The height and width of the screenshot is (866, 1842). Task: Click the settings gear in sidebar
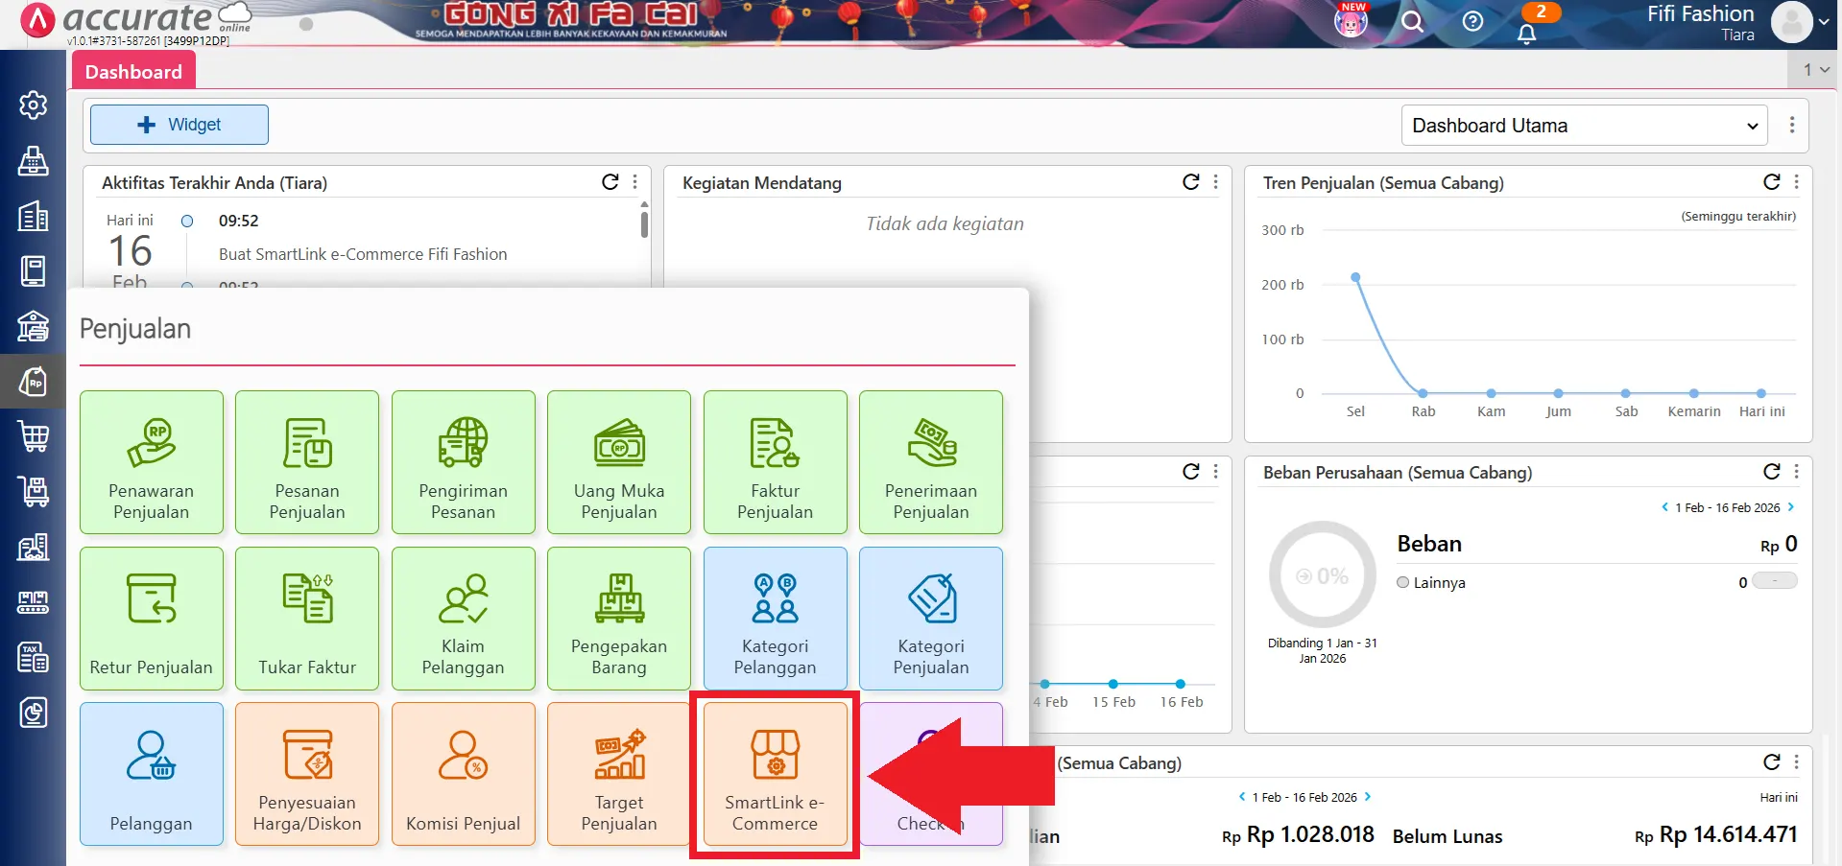[x=34, y=105]
